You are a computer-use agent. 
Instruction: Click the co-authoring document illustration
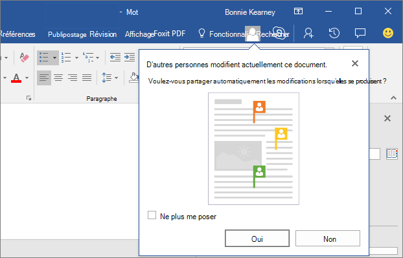point(254,149)
